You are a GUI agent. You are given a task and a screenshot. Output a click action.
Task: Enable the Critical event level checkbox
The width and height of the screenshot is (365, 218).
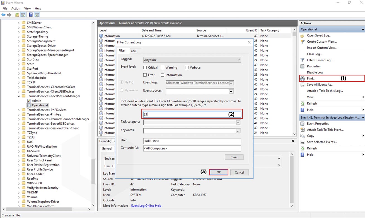tap(144, 67)
